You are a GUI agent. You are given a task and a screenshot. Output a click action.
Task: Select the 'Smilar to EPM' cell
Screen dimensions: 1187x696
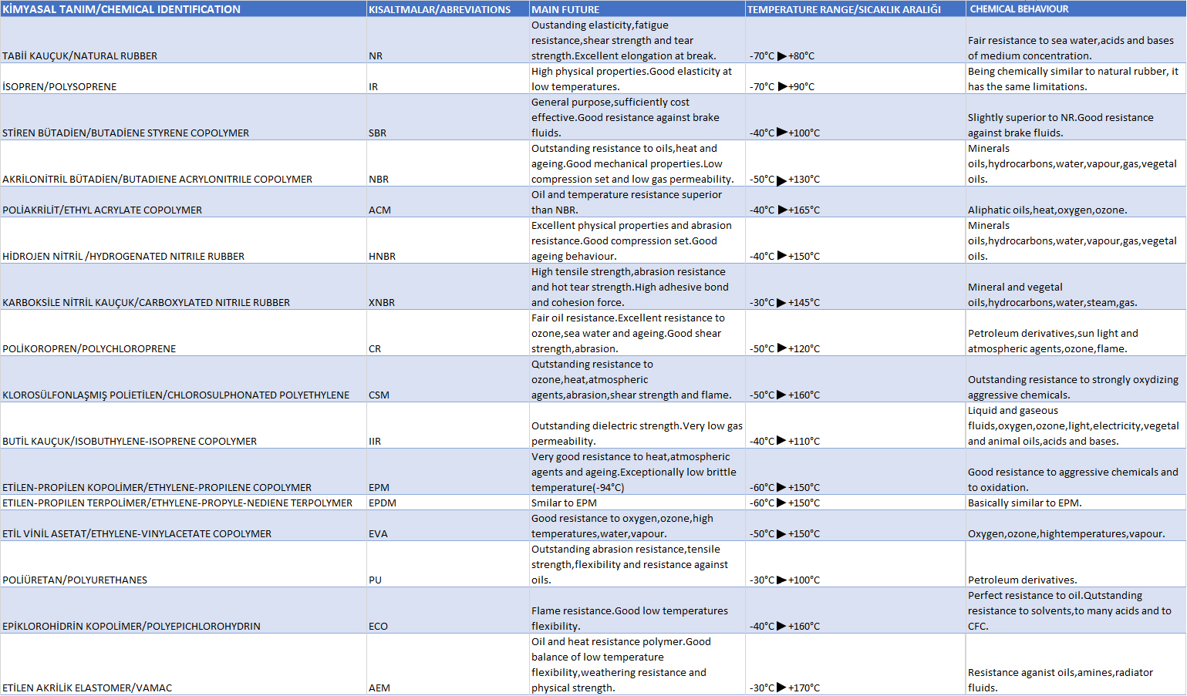(637, 503)
